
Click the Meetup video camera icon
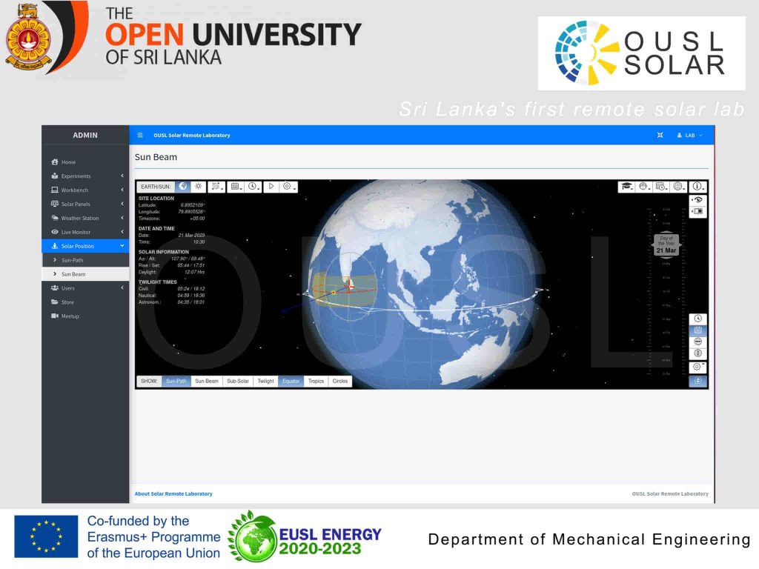click(x=55, y=316)
